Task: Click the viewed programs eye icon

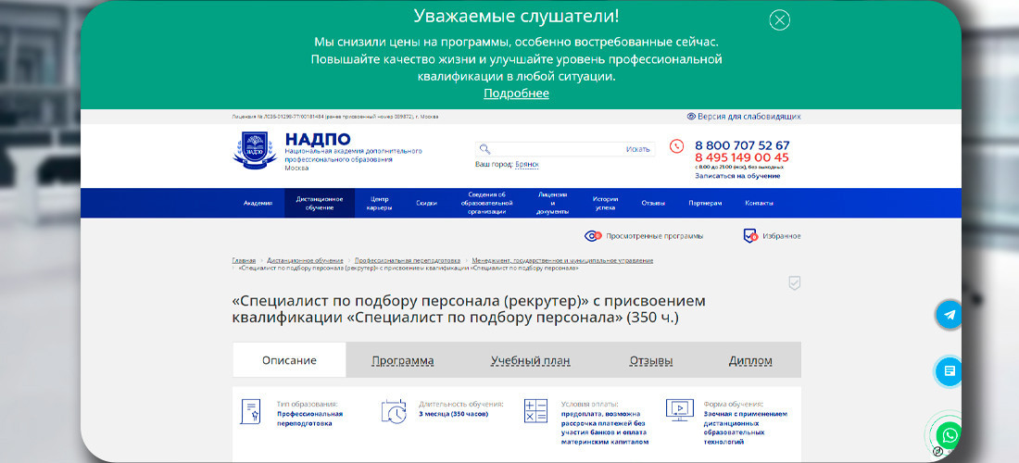Action: click(593, 236)
